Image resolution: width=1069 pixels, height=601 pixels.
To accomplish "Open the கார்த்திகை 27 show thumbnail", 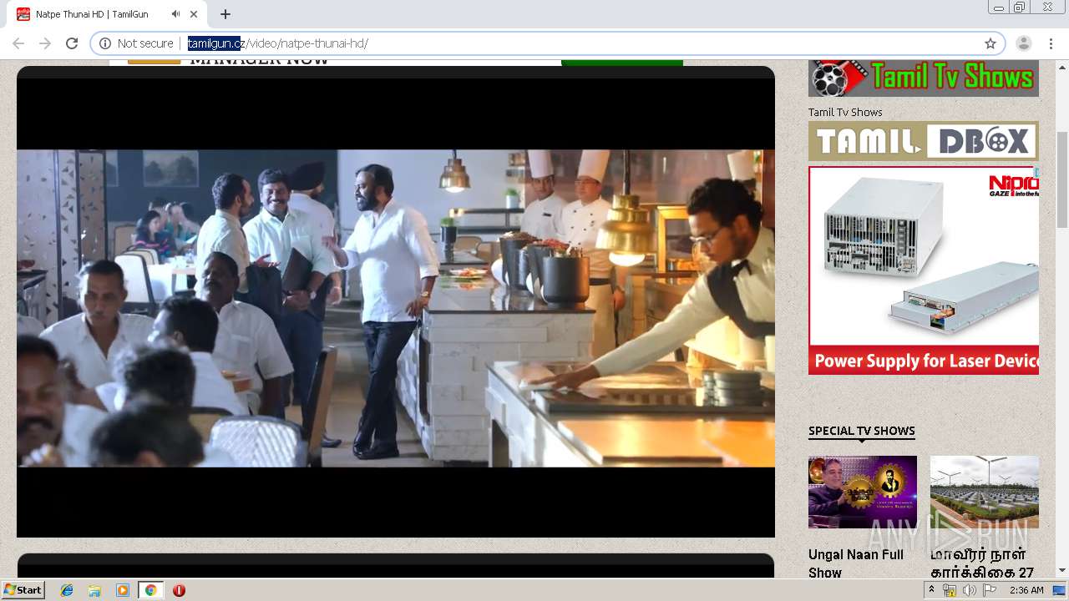I will point(985,492).
